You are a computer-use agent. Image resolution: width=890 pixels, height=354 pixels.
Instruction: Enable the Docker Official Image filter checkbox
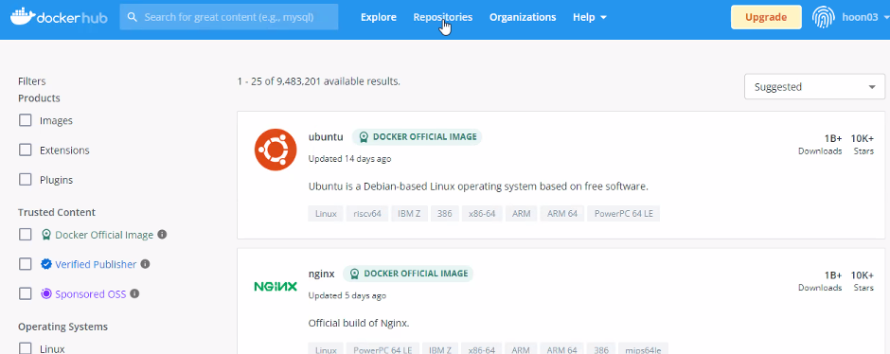pyautogui.click(x=25, y=235)
